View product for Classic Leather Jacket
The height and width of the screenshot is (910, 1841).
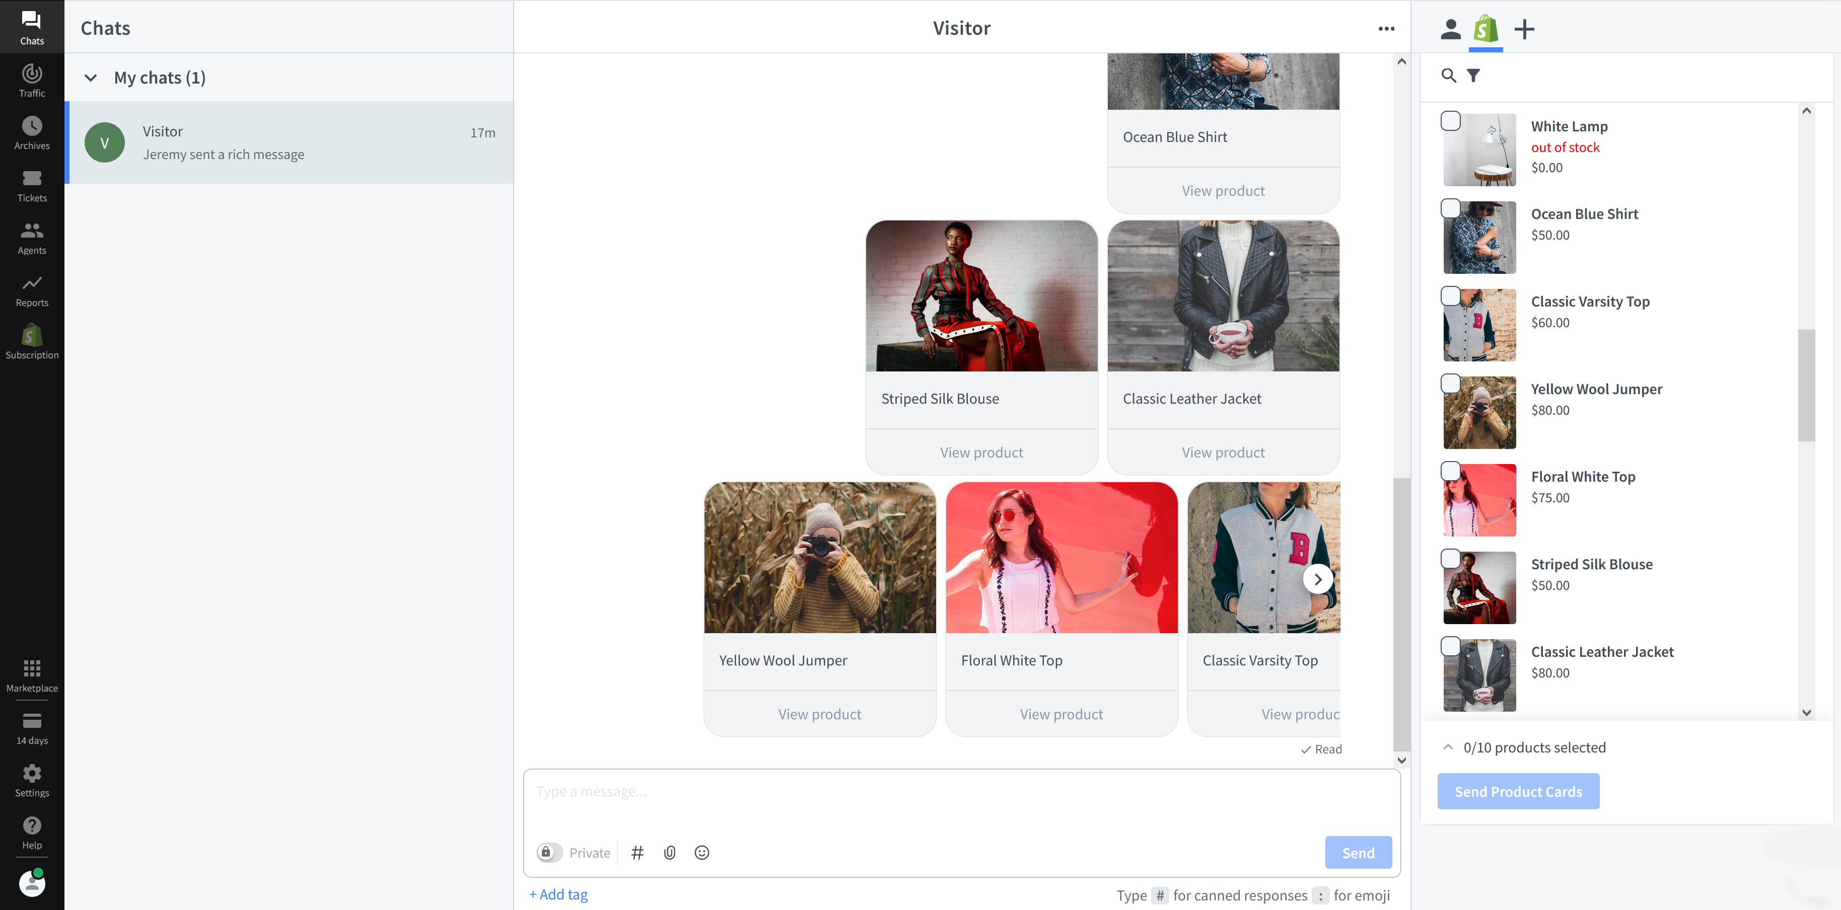1223,451
